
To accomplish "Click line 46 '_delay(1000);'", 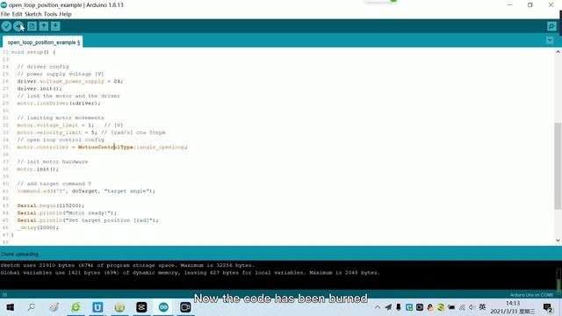I will (38, 227).
